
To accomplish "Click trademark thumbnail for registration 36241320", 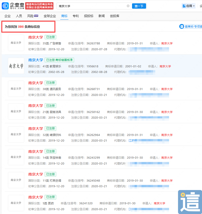I will click(x=16, y=203).
